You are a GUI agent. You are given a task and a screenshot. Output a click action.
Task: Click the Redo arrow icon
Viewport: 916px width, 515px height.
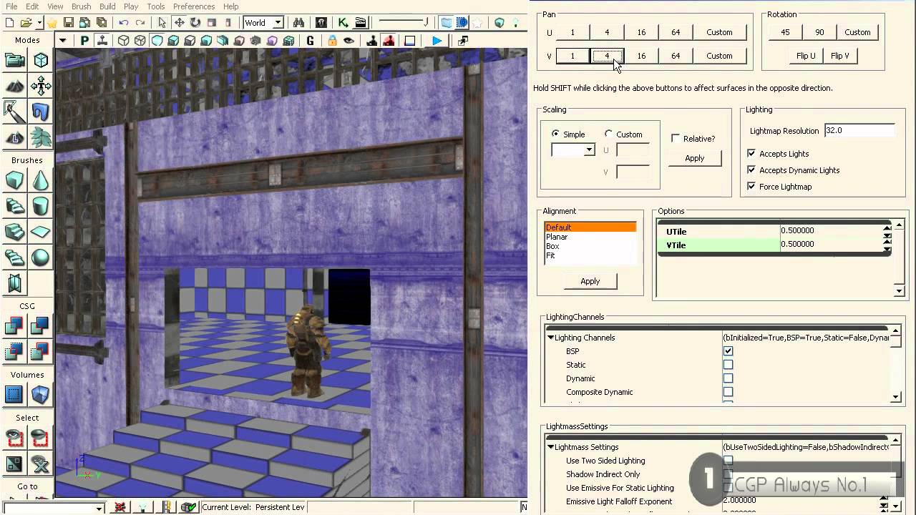click(140, 23)
